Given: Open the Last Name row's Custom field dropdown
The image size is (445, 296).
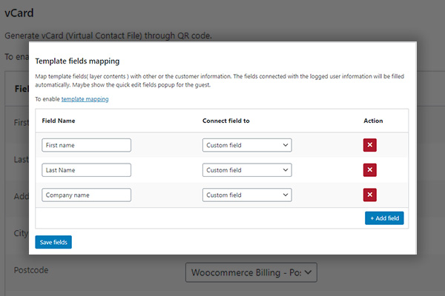Looking at the screenshot, I should (x=247, y=170).
